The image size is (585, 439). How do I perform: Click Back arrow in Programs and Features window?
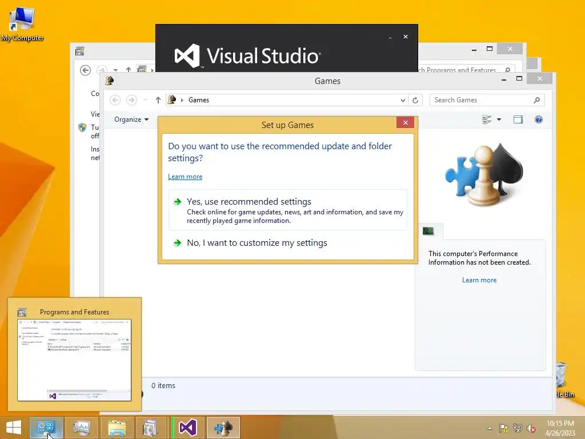pos(86,70)
